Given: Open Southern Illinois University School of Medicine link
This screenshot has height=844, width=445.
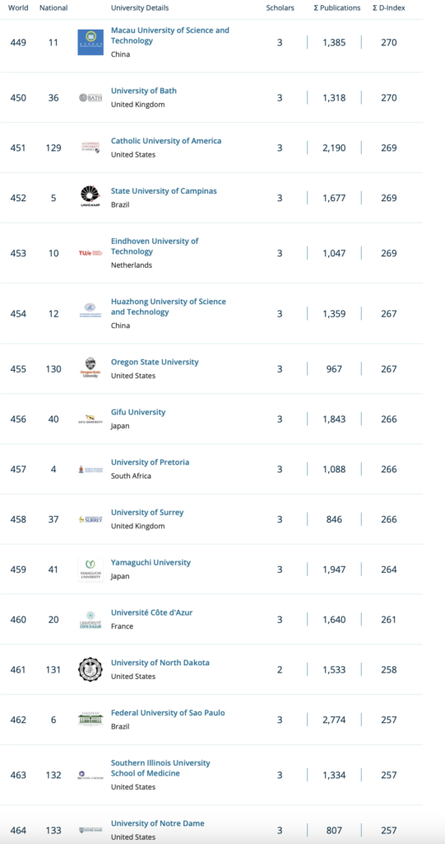Looking at the screenshot, I should point(160,768).
